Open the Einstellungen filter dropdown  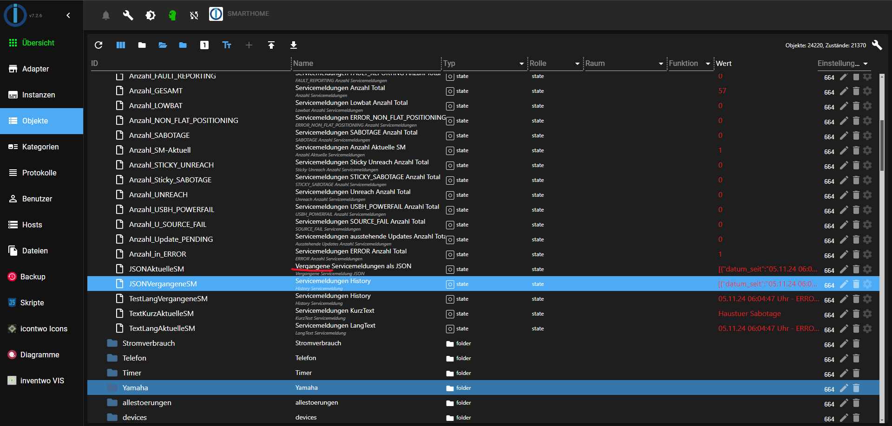(x=865, y=64)
